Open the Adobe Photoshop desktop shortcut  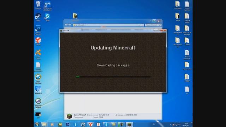(38, 30)
